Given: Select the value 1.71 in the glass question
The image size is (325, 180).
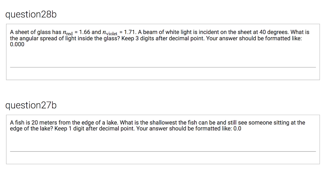Looking at the screenshot, I should pos(130,32).
